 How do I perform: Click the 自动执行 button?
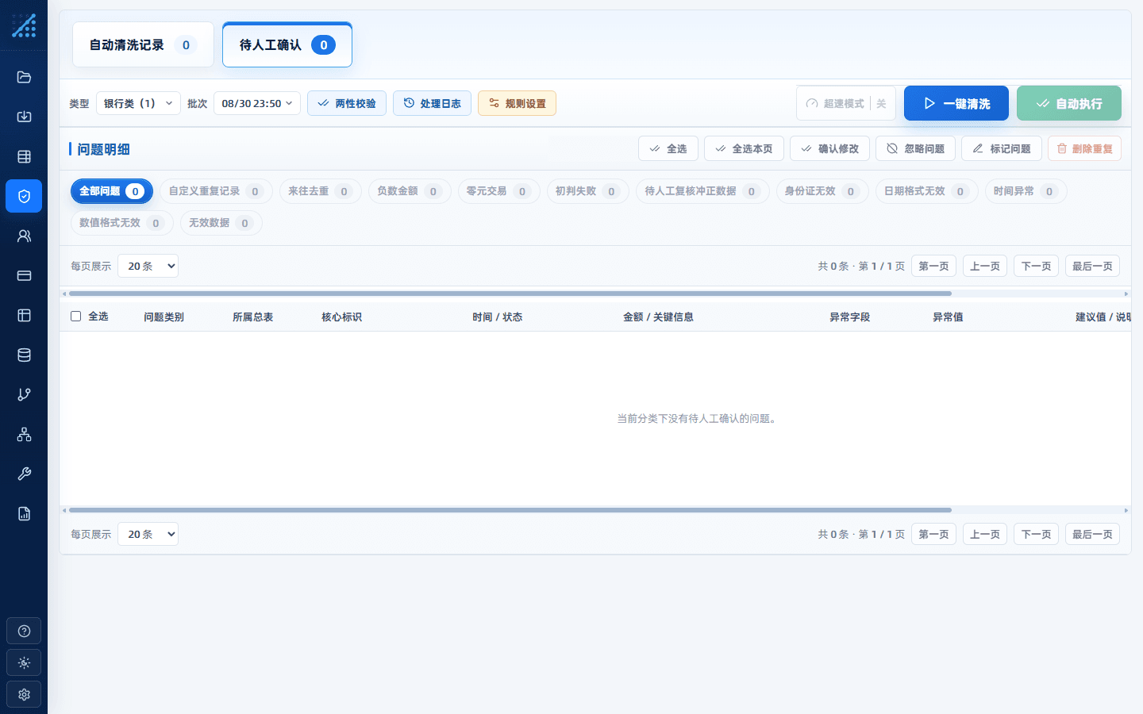tap(1069, 103)
